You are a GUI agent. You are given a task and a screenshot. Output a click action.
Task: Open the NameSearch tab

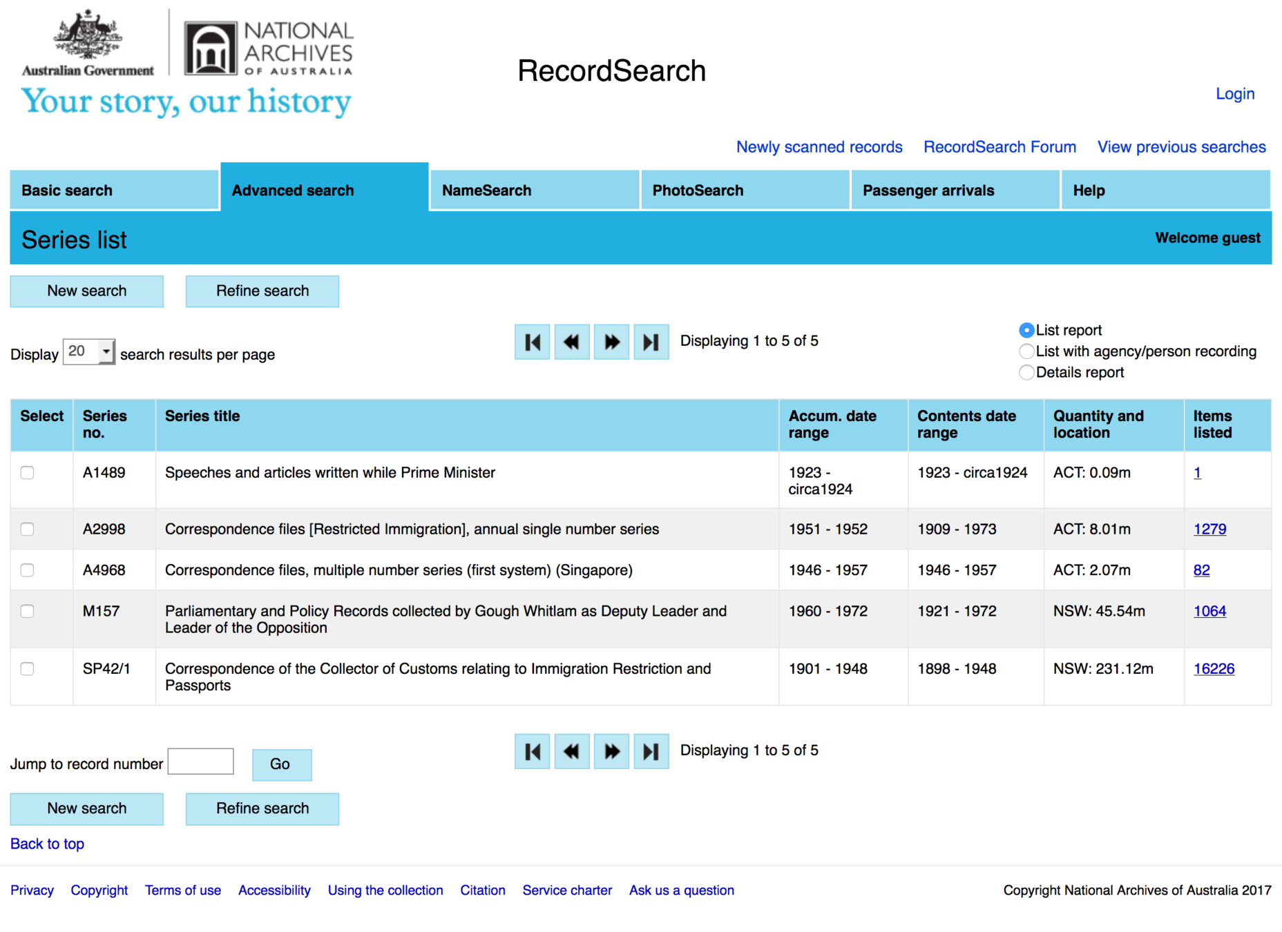[x=535, y=191]
